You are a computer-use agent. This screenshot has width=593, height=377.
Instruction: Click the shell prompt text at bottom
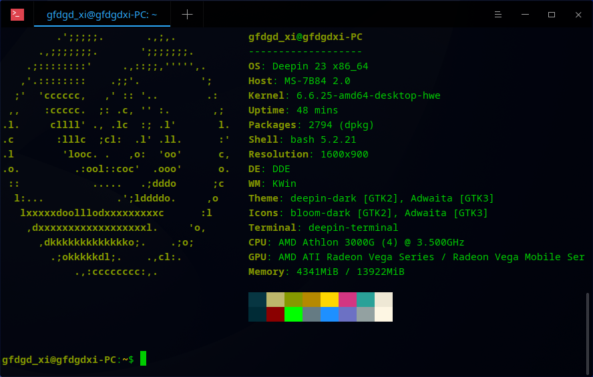pyautogui.click(x=67, y=360)
